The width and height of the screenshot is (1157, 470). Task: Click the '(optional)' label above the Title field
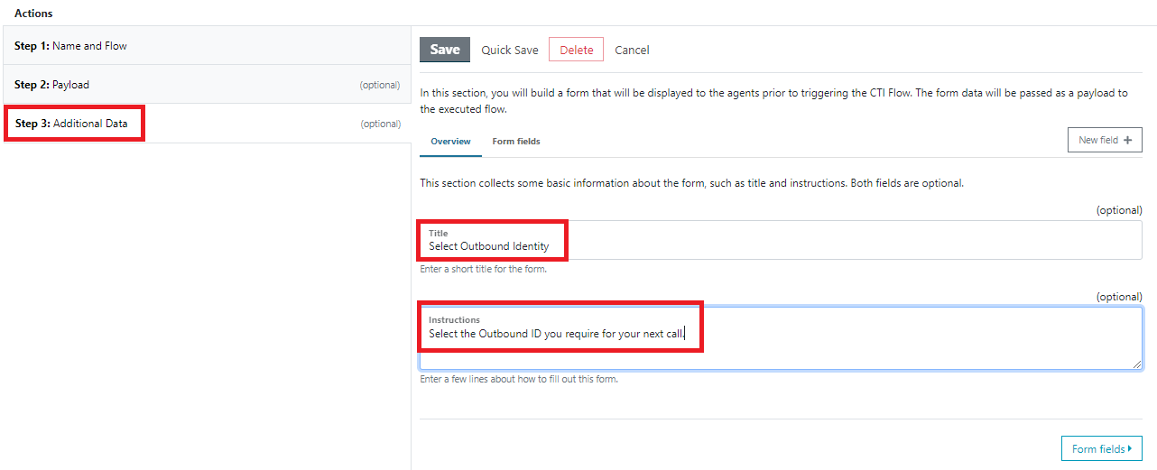1119,210
